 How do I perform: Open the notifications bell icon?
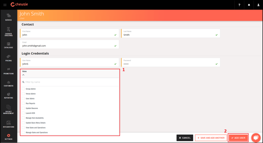tap(249, 5)
